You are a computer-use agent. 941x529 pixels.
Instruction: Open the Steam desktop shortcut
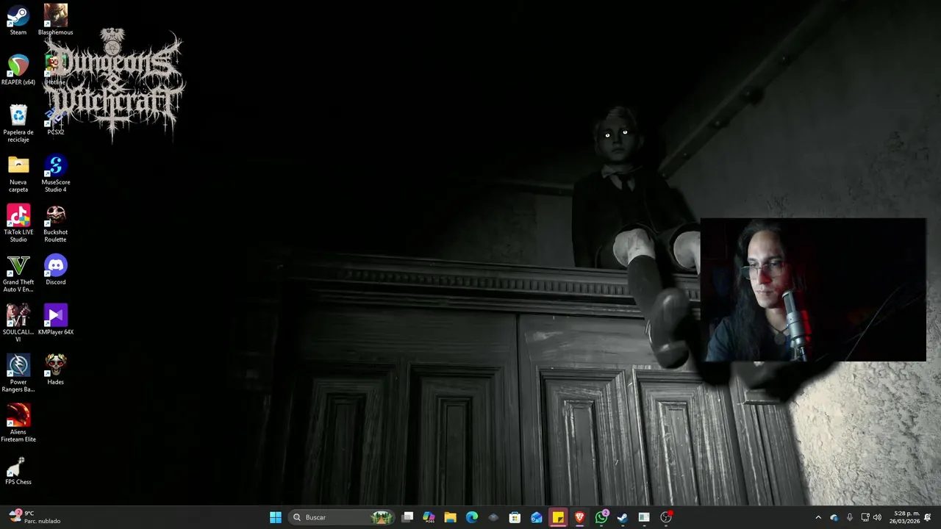point(18,20)
